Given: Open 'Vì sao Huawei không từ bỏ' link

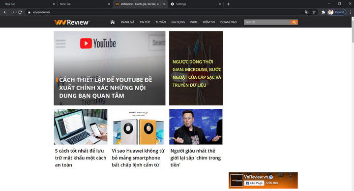Looking at the screenshot, I should coord(138,158).
